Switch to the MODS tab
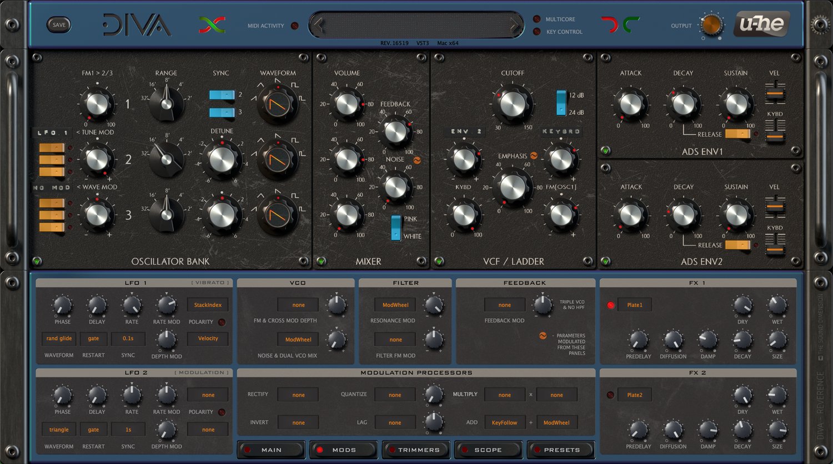Screen dimensions: 833x464 click(x=344, y=450)
